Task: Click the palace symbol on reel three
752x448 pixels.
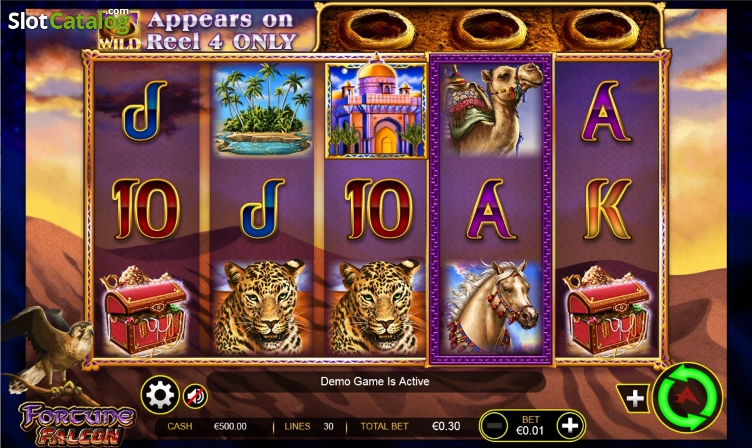Action: (x=376, y=109)
